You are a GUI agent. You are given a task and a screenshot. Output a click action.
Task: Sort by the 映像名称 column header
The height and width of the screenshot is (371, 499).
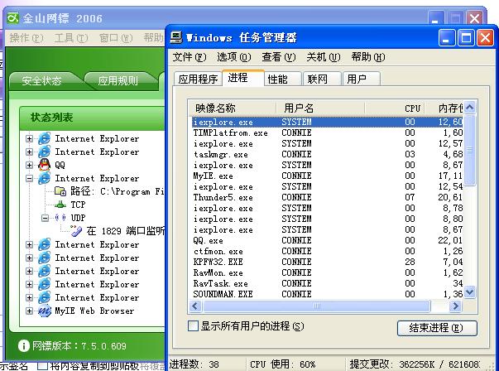click(233, 108)
